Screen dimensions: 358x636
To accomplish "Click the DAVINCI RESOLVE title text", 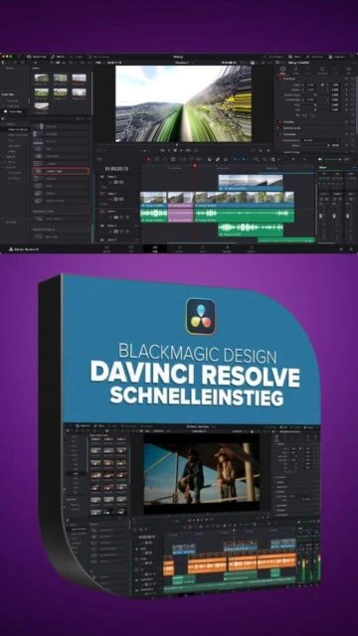I will click(x=195, y=375).
